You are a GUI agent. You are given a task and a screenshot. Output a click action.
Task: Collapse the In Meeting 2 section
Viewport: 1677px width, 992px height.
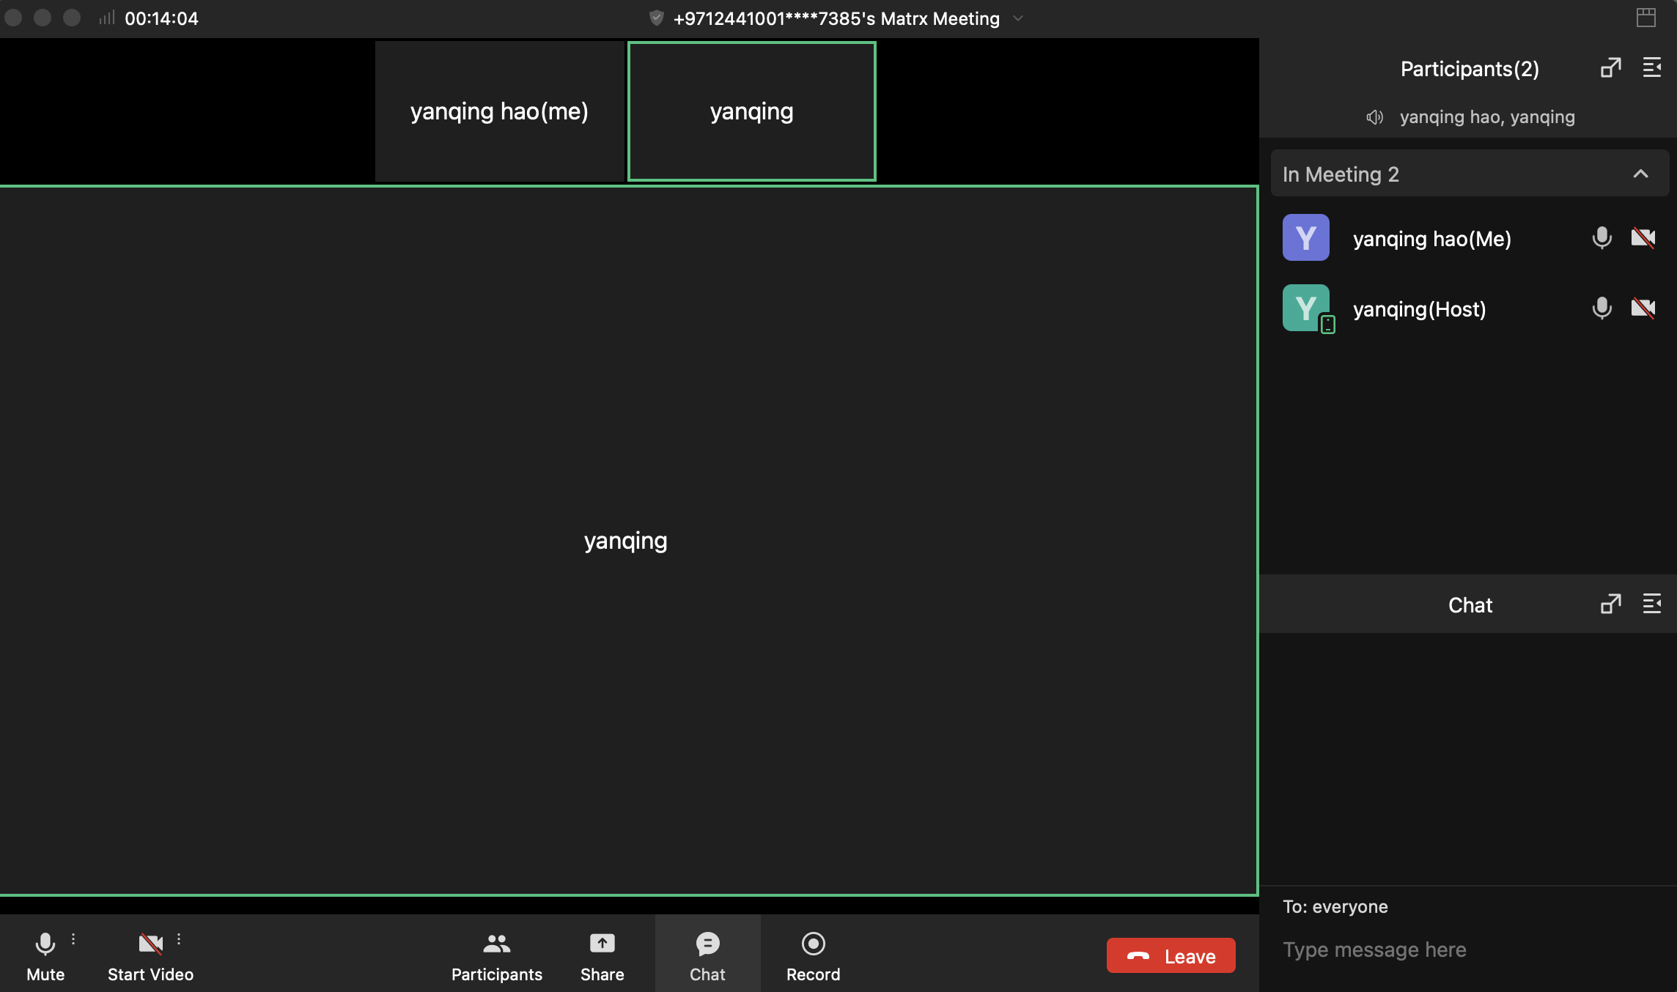[1640, 174]
